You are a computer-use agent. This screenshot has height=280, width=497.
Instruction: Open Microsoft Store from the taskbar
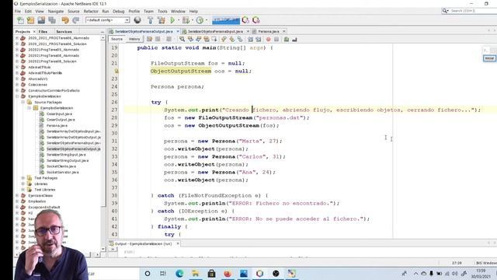211,273
